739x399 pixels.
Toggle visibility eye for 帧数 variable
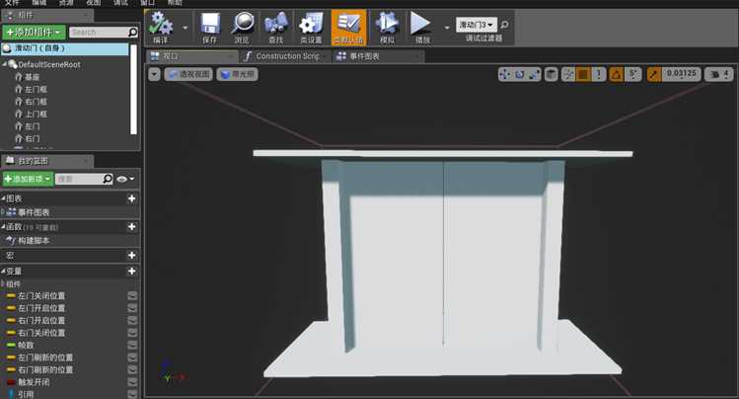(132, 346)
